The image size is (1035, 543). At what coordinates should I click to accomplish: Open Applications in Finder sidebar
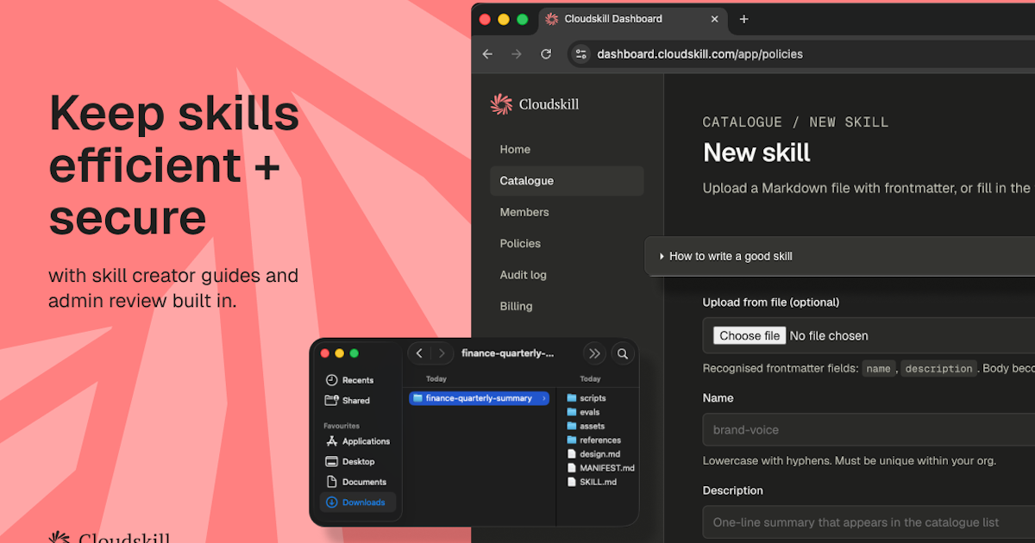[x=358, y=441]
